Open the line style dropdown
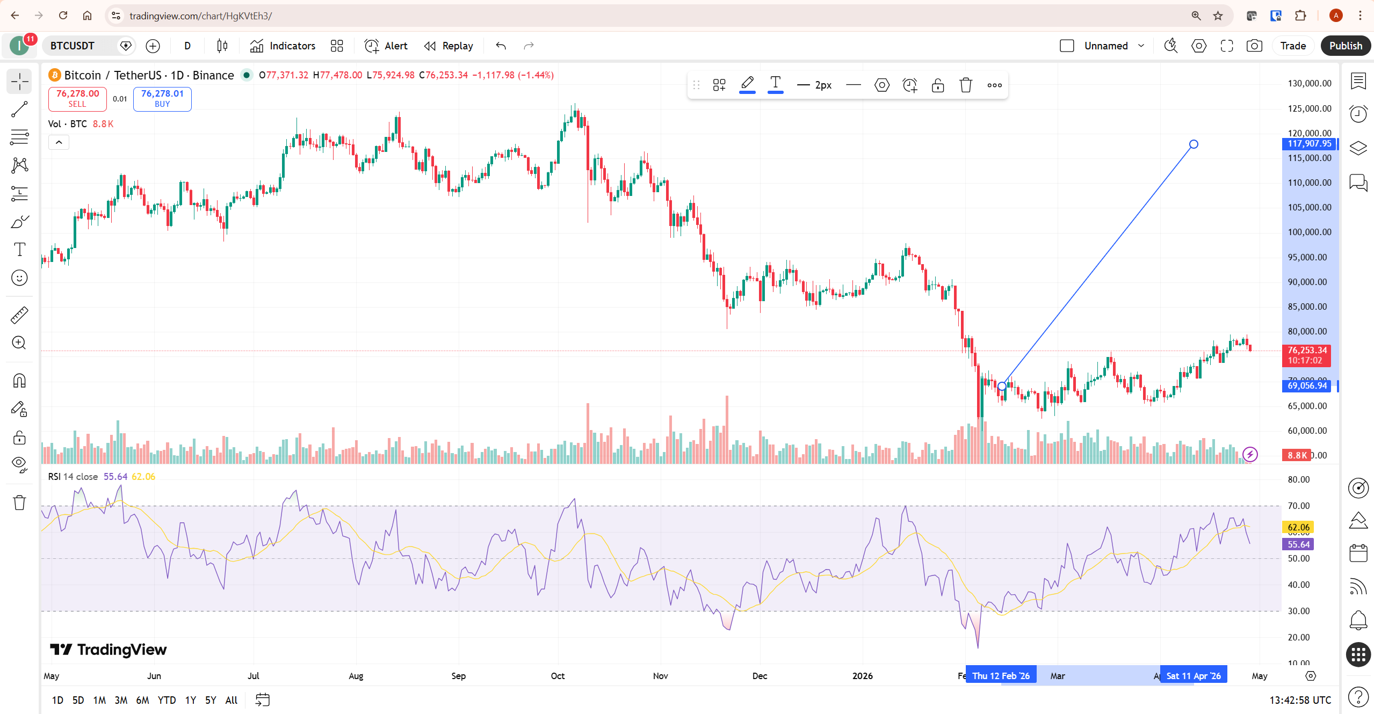The height and width of the screenshot is (714, 1374). coord(853,85)
